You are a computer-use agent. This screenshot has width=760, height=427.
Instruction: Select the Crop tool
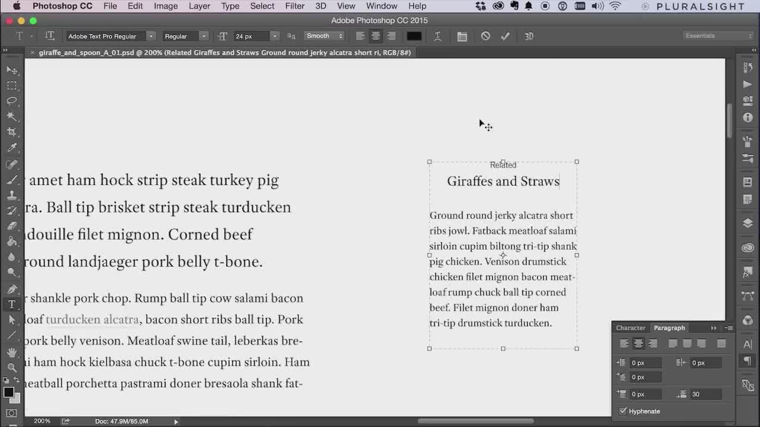[x=11, y=132]
